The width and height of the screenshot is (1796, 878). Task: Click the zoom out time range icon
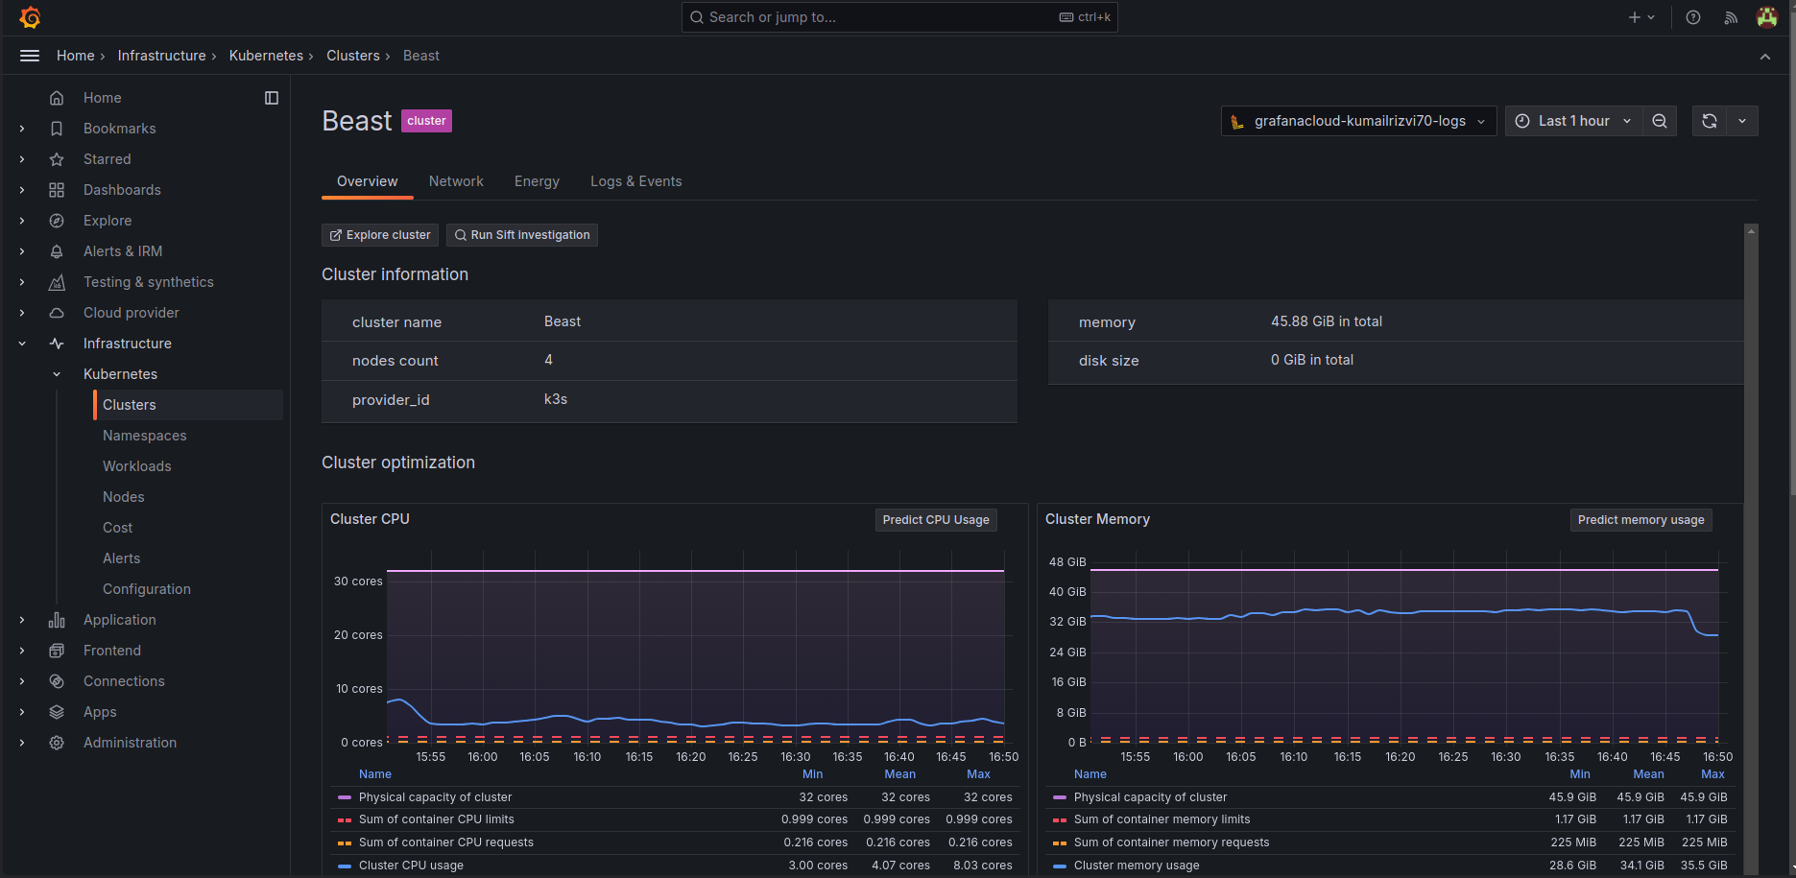(x=1660, y=121)
